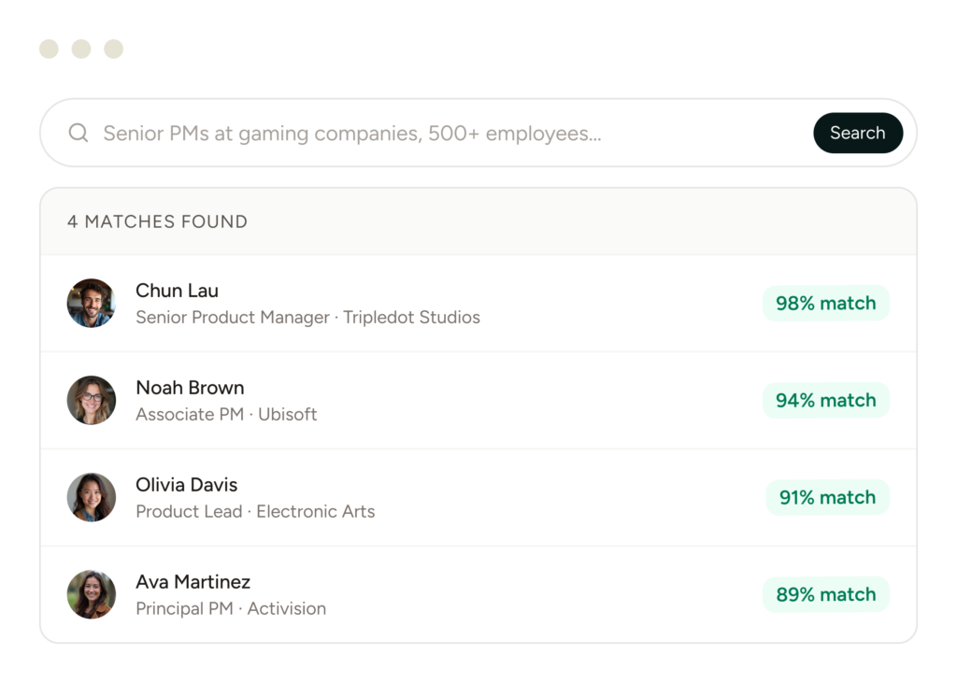The height and width of the screenshot is (683, 957).
Task: Click the 89% match badge
Action: (x=825, y=594)
